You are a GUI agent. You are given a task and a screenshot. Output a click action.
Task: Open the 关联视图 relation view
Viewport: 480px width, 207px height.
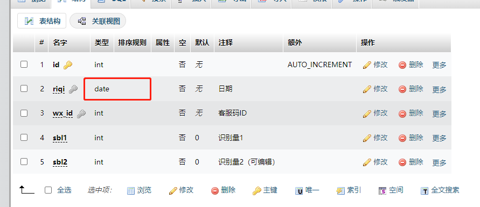[98, 21]
